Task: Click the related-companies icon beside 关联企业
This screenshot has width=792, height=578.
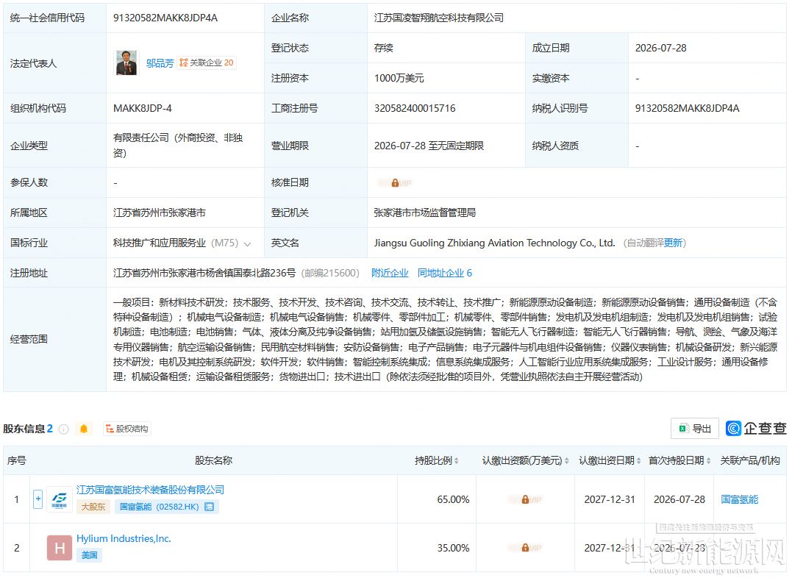Action: tap(183, 63)
